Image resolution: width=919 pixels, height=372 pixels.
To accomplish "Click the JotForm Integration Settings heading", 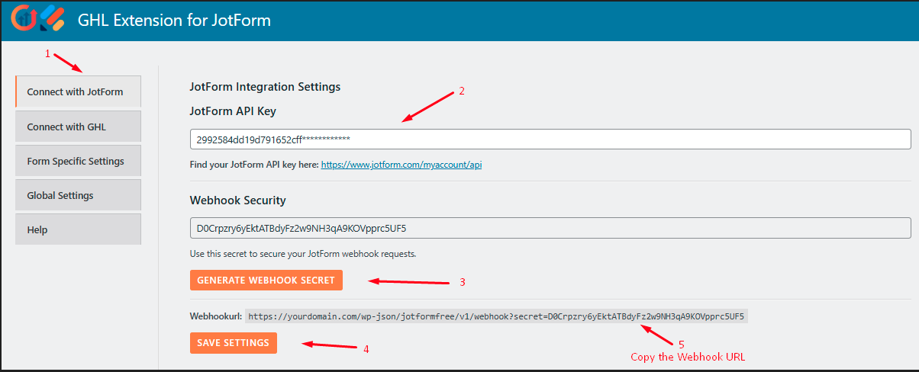I will tap(265, 87).
